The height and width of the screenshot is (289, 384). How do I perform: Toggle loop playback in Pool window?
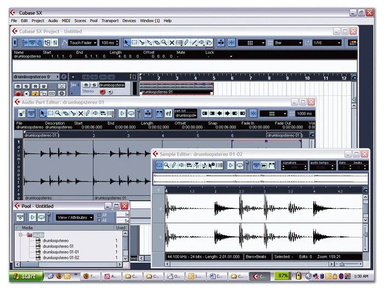pos(41,217)
